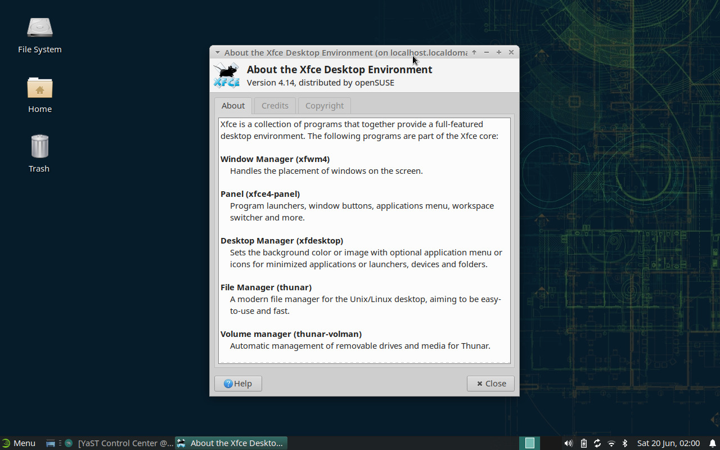The width and height of the screenshot is (720, 450).
Task: Click the Help button
Action: [x=238, y=383]
